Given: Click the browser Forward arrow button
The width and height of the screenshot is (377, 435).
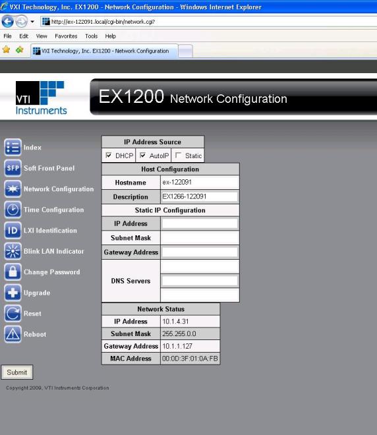Looking at the screenshot, I should 21,21.
